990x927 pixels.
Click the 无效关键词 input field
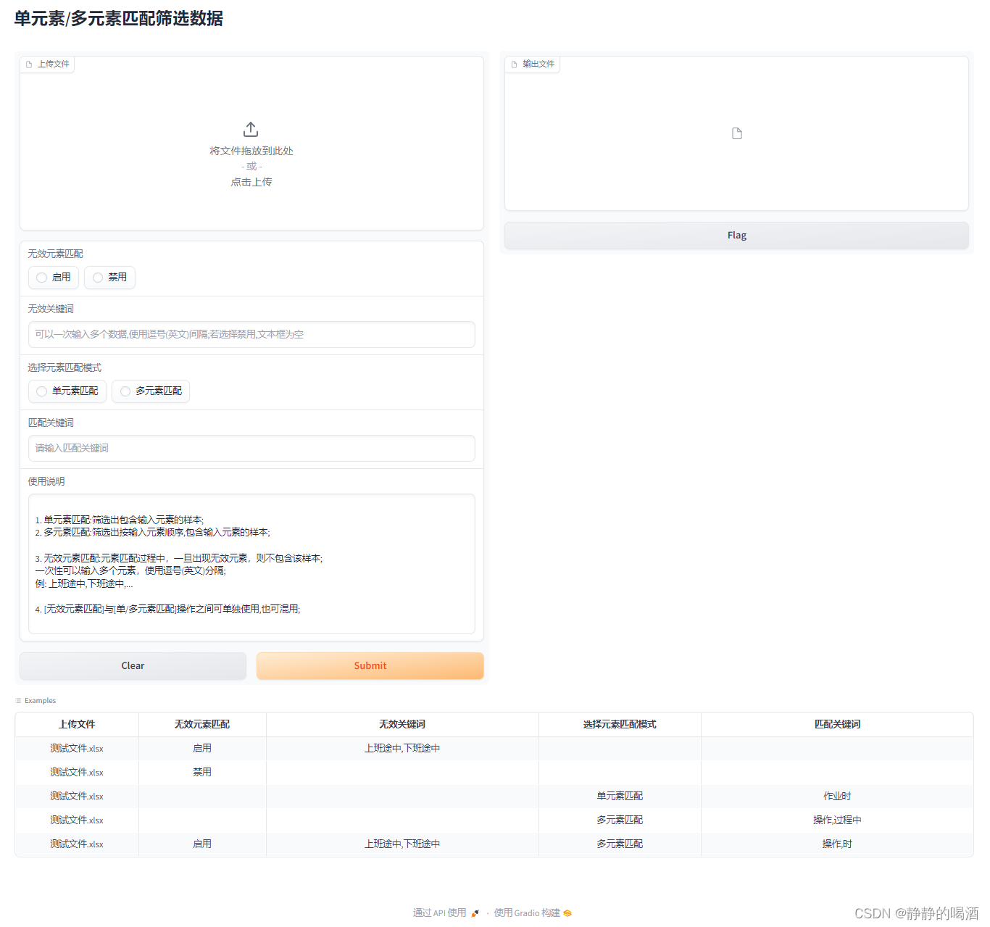pos(251,335)
